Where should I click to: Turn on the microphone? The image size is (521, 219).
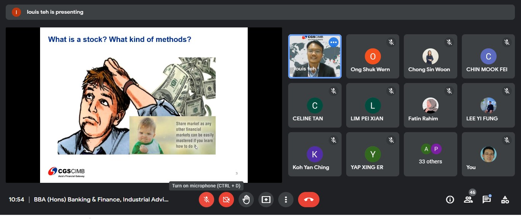click(206, 200)
